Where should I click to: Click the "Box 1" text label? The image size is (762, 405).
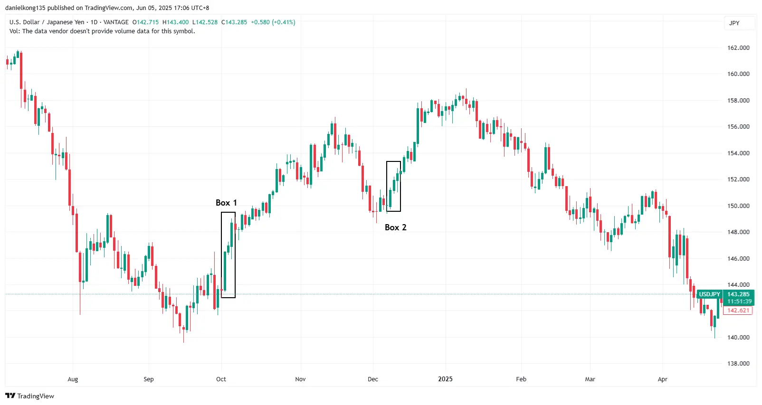(226, 203)
